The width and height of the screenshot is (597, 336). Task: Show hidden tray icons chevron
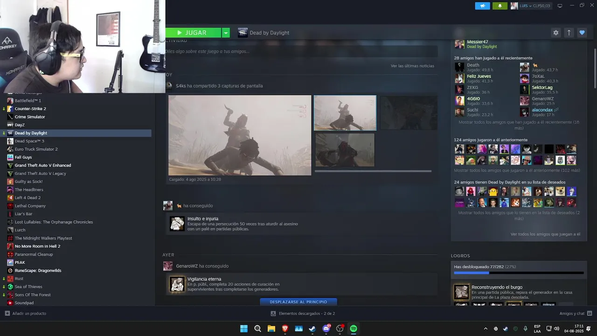click(486, 329)
